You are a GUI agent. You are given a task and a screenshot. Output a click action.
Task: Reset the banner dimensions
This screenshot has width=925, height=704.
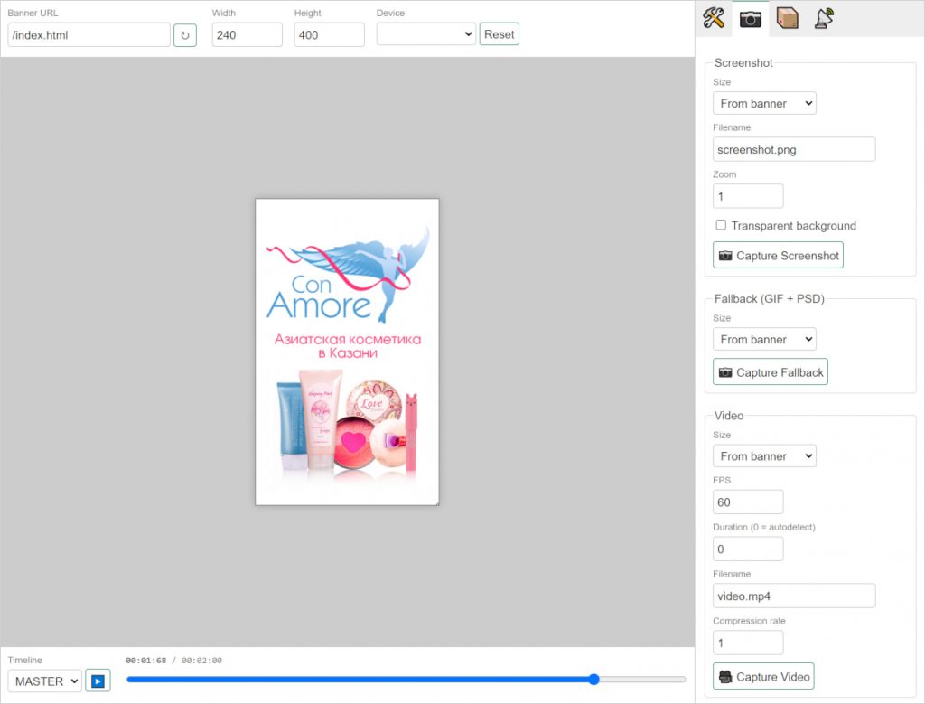coord(499,34)
